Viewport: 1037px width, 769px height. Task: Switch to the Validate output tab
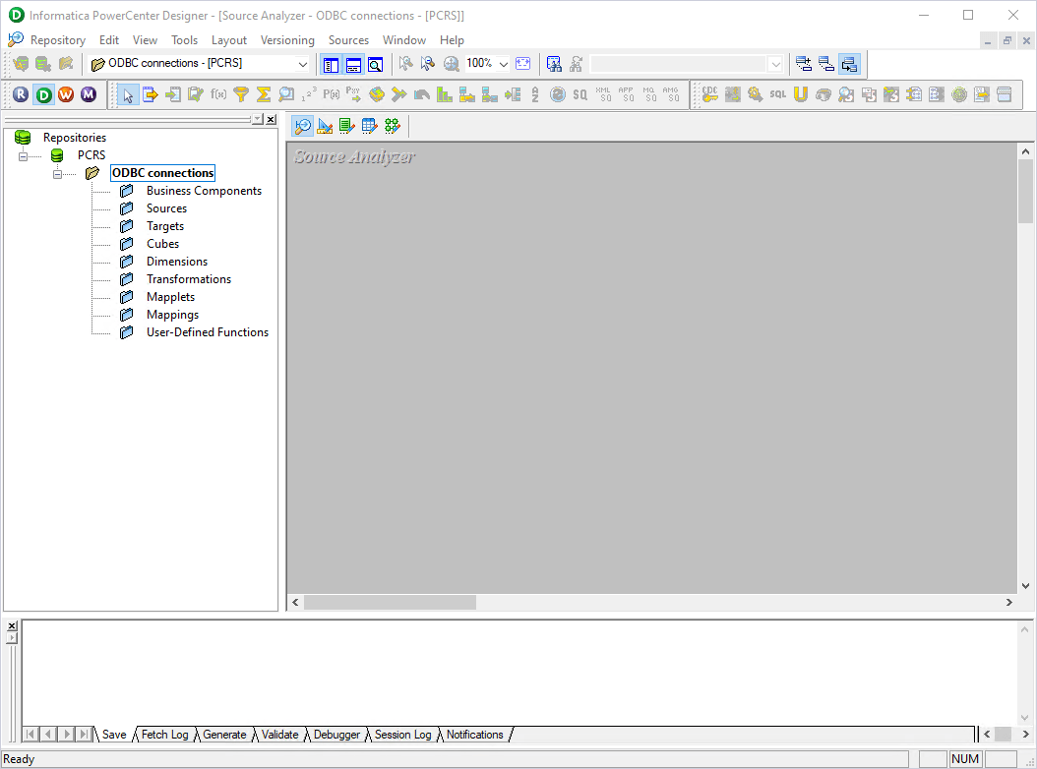[279, 735]
